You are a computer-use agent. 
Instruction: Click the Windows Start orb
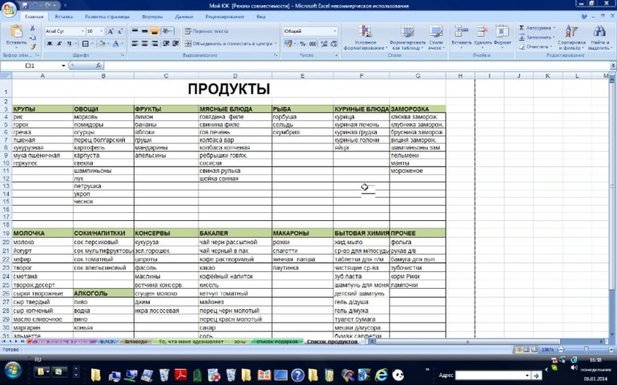coord(13,371)
